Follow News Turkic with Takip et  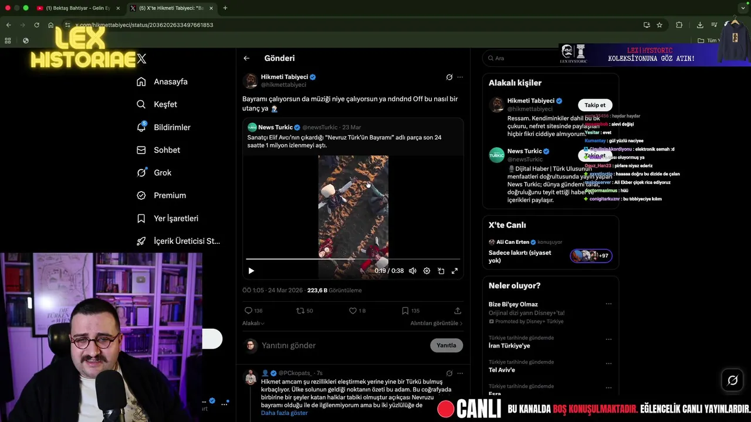point(595,155)
